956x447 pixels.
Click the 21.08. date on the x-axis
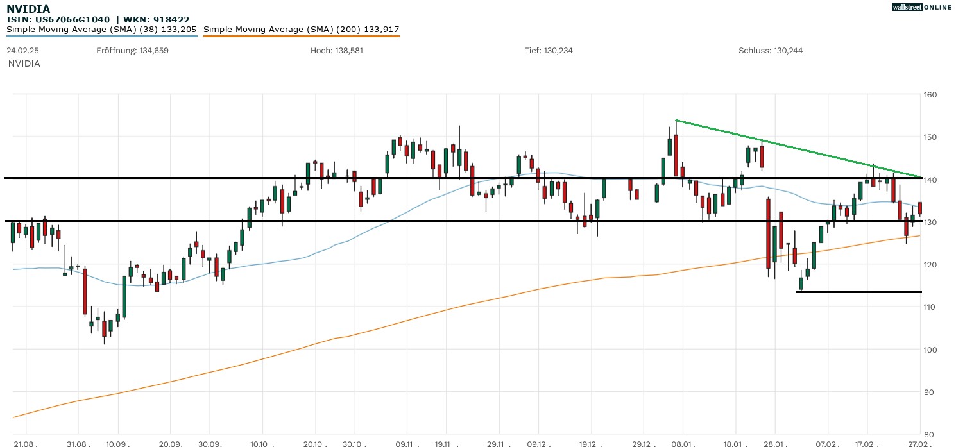coord(24,443)
